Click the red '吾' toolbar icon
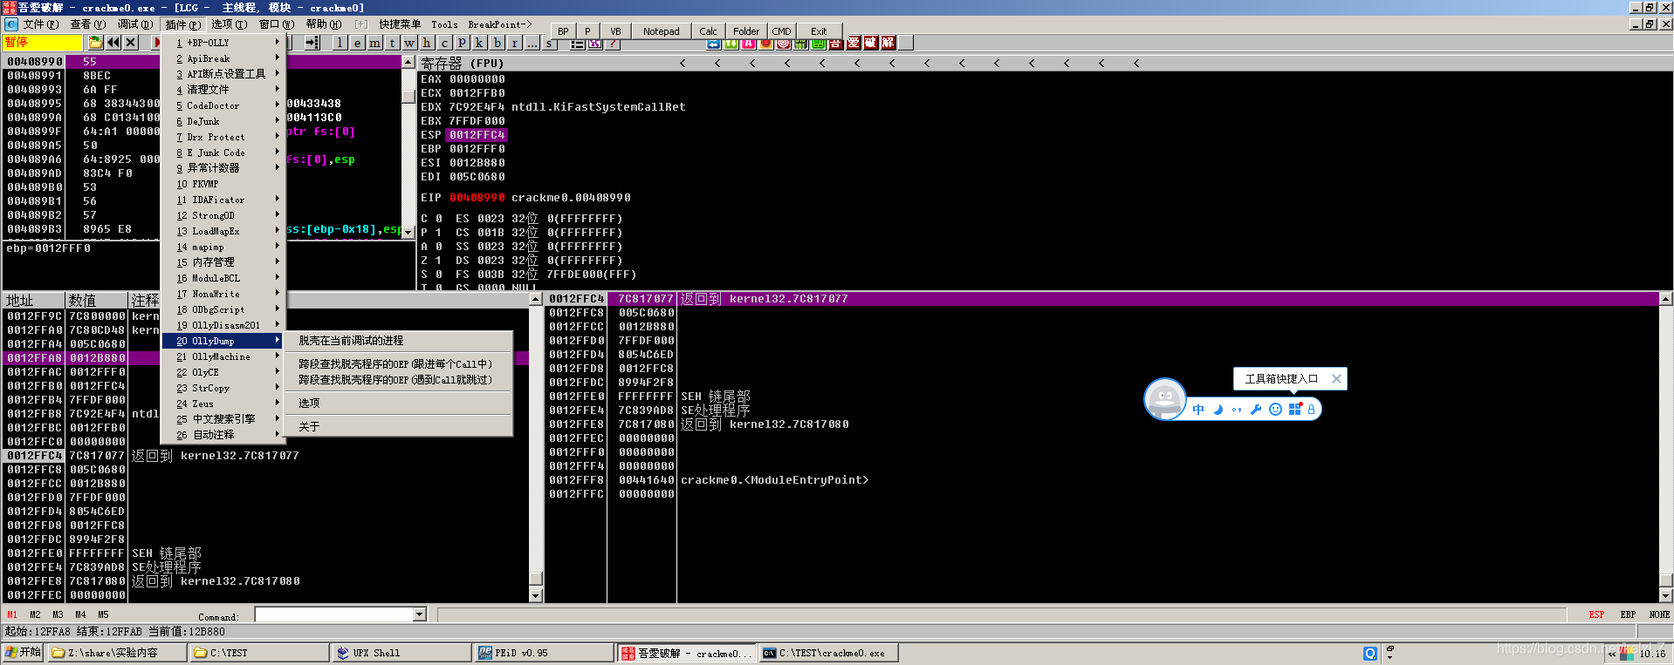The image size is (1674, 665). click(835, 43)
